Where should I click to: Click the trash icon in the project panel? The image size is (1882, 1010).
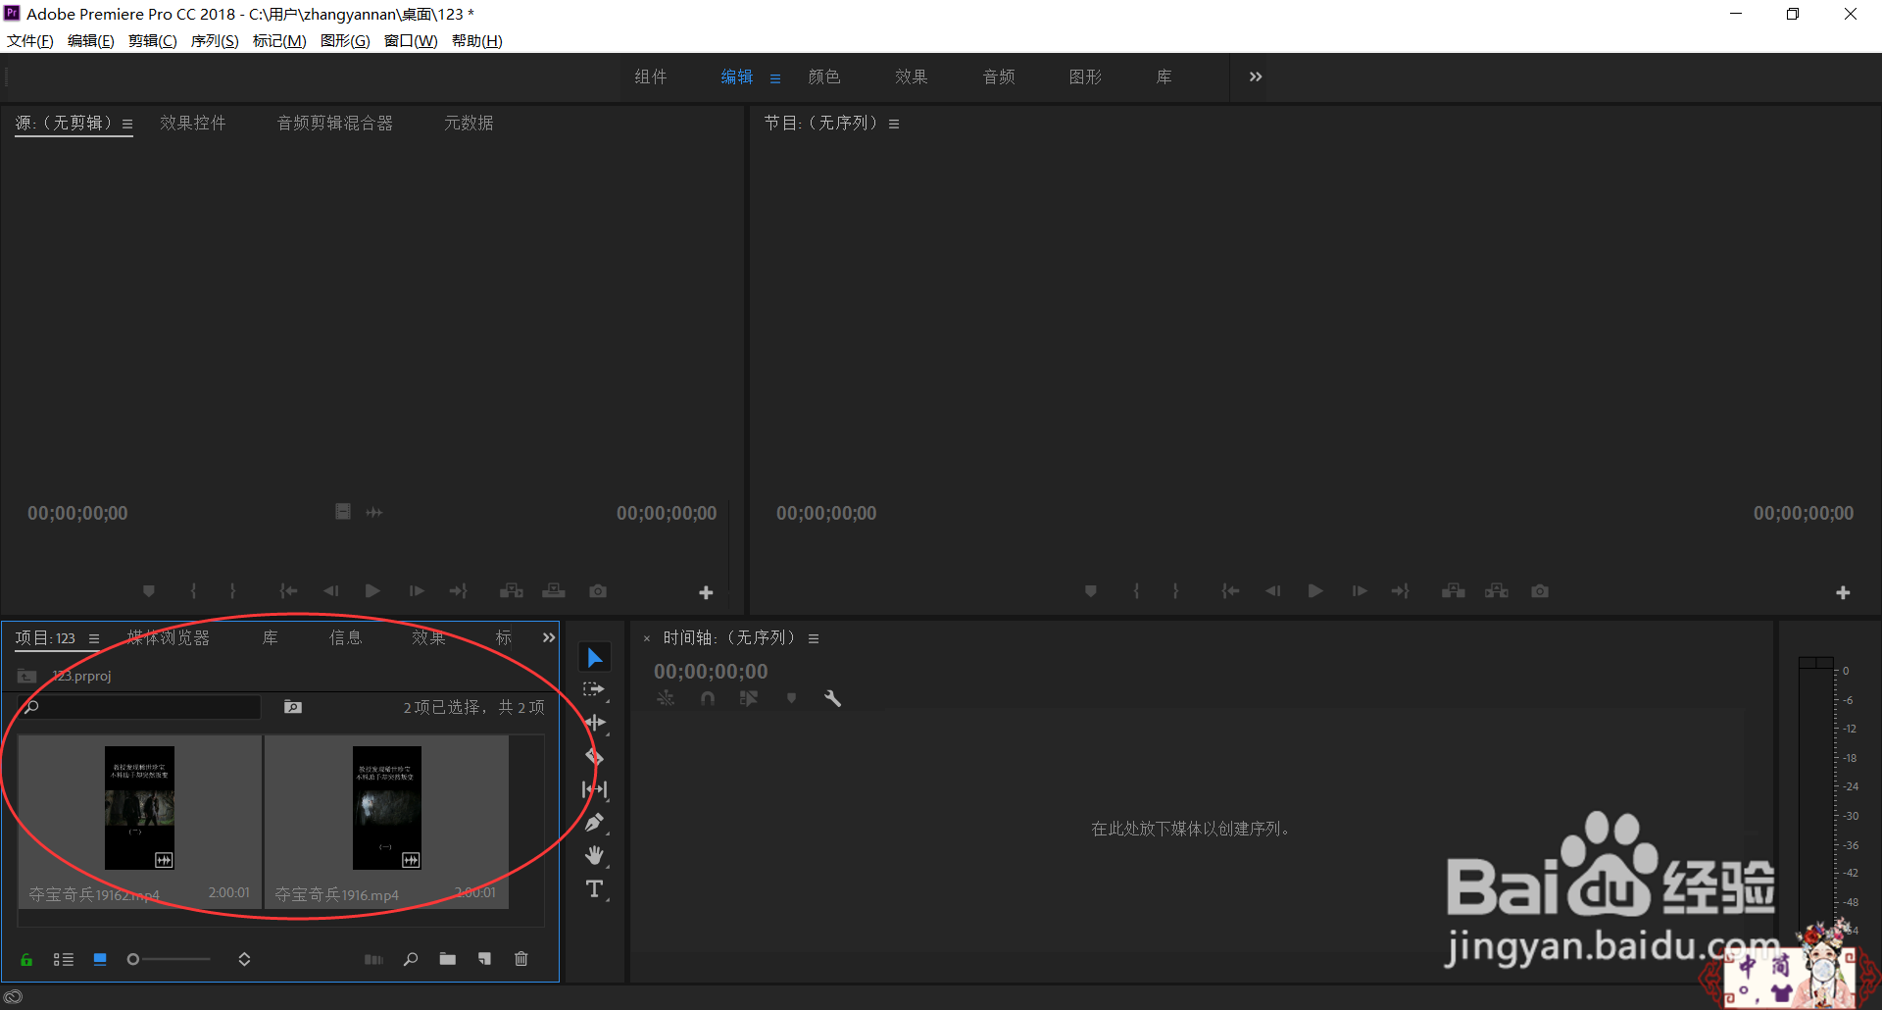click(521, 959)
